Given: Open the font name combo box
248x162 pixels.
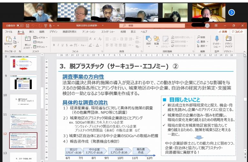Looking at the screenshot, I should coord(66,39).
